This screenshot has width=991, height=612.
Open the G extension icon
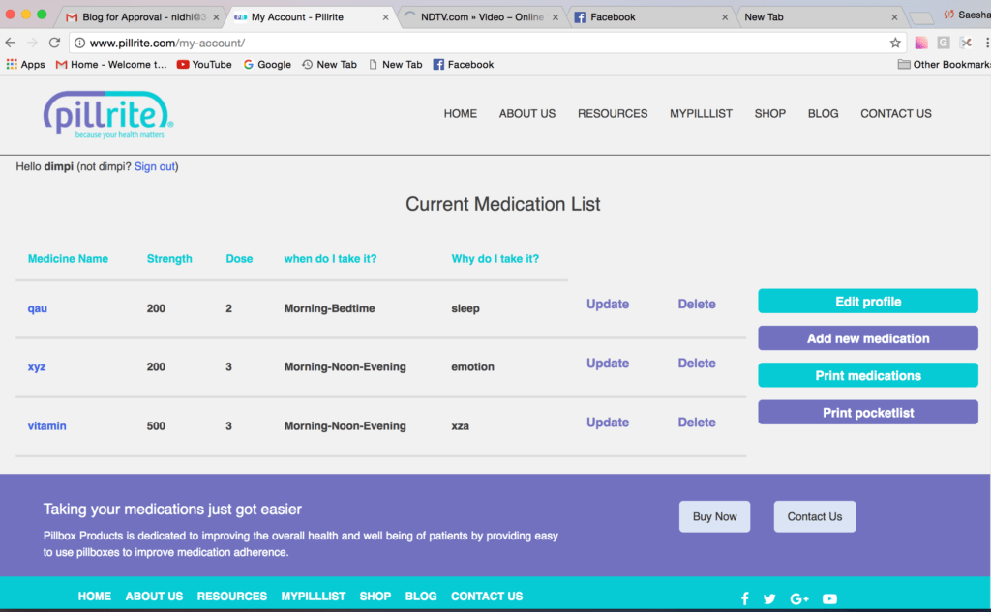[x=942, y=43]
